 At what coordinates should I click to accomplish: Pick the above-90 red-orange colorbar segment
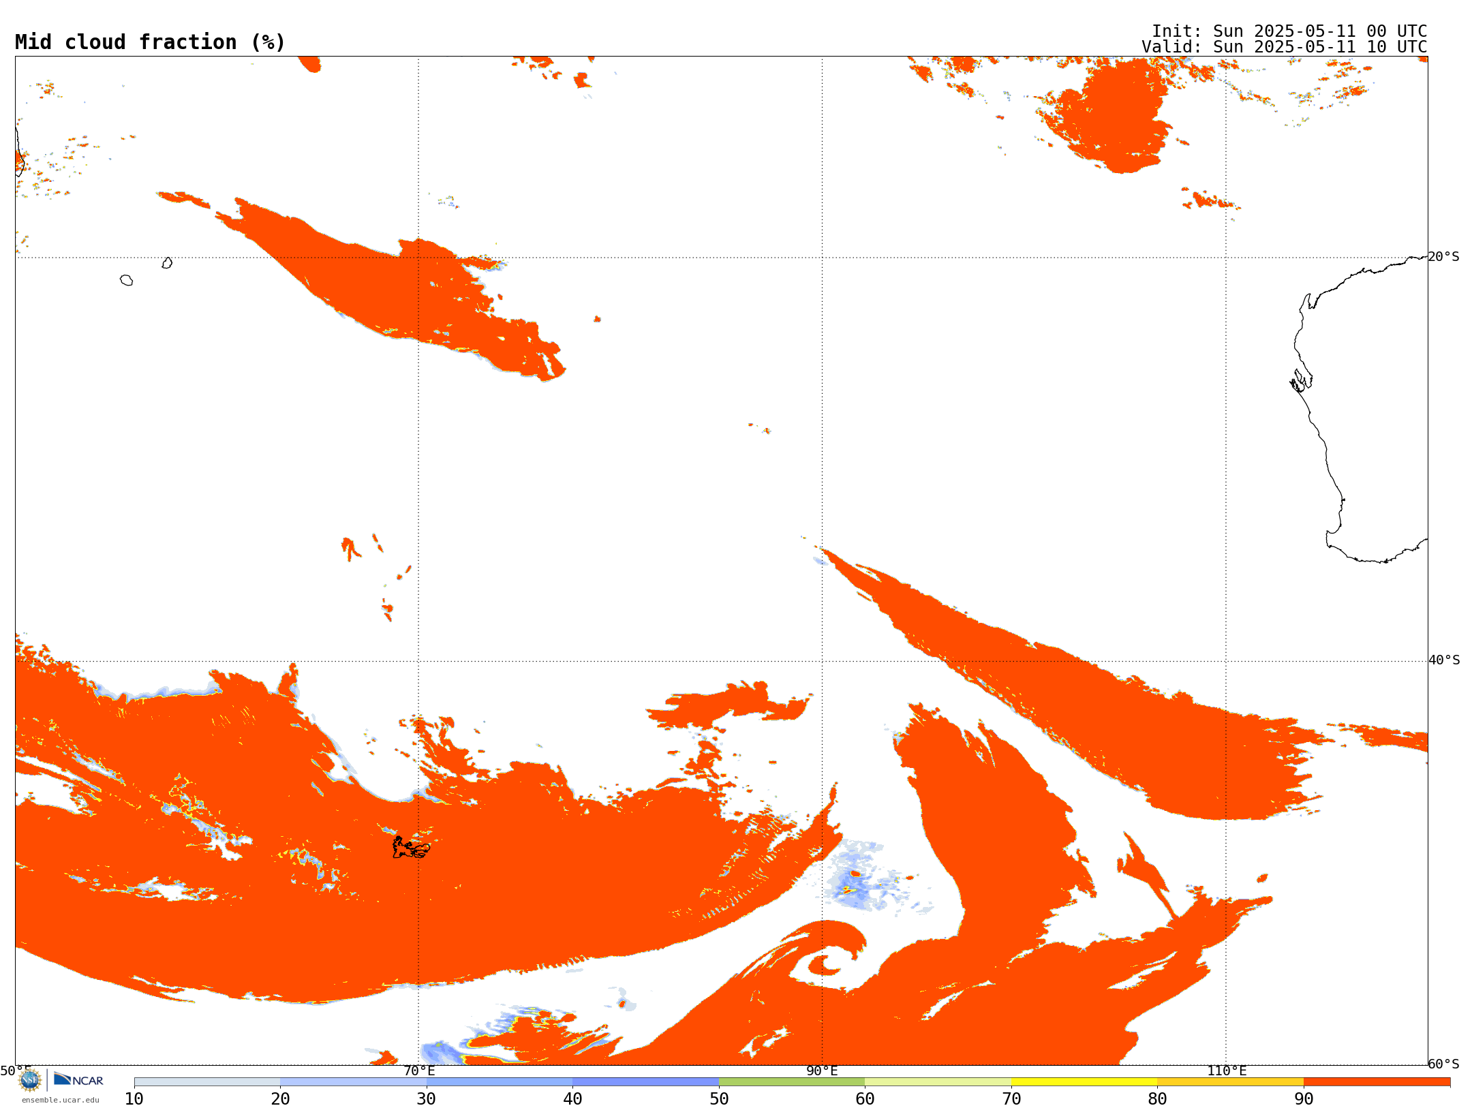click(x=1377, y=1082)
